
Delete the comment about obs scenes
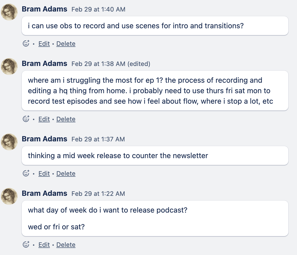(66, 43)
